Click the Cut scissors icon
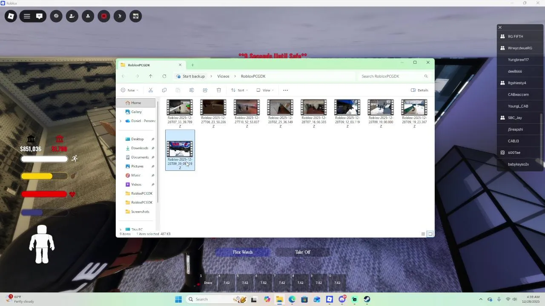This screenshot has height=306, width=545. point(150,90)
